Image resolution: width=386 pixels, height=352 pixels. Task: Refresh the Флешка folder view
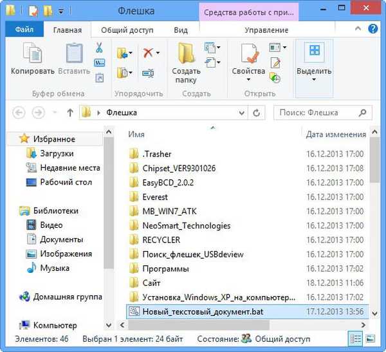[x=257, y=113]
